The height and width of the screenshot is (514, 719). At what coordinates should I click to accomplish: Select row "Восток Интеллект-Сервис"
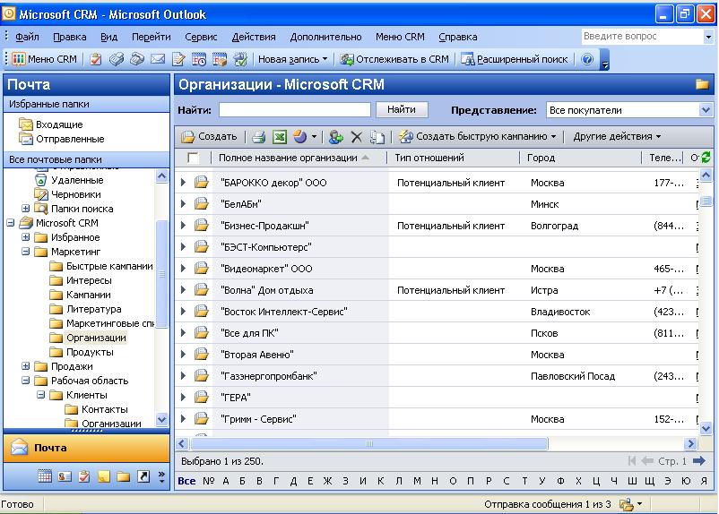pyautogui.click(x=437, y=312)
